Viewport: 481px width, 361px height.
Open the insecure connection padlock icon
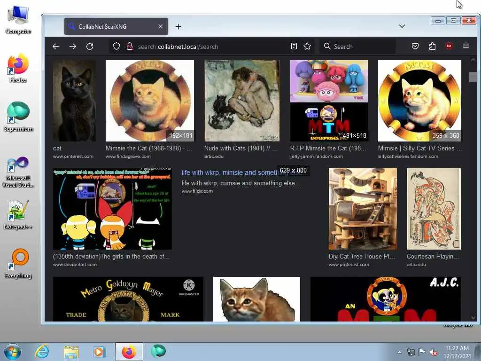click(x=130, y=47)
